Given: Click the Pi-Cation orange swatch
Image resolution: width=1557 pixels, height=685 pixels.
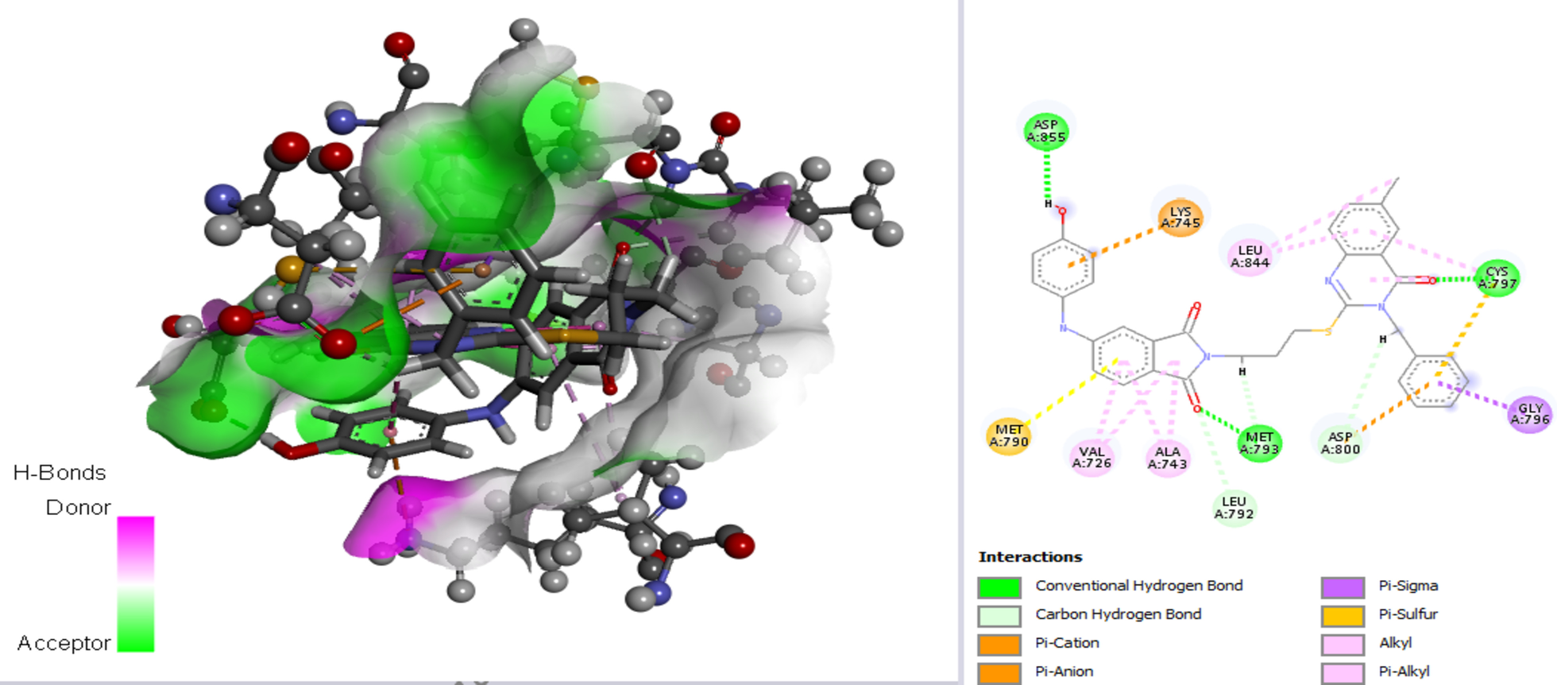Looking at the screenshot, I should pos(999,644).
